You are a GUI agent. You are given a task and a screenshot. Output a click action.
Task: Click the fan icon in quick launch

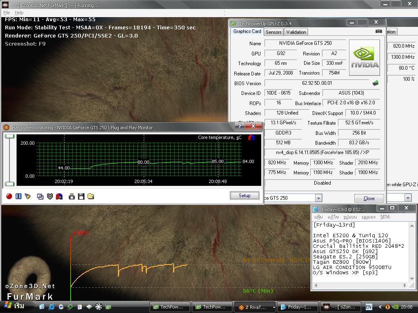98,307
